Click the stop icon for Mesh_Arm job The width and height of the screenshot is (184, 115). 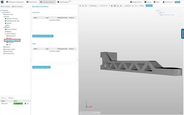(25, 103)
